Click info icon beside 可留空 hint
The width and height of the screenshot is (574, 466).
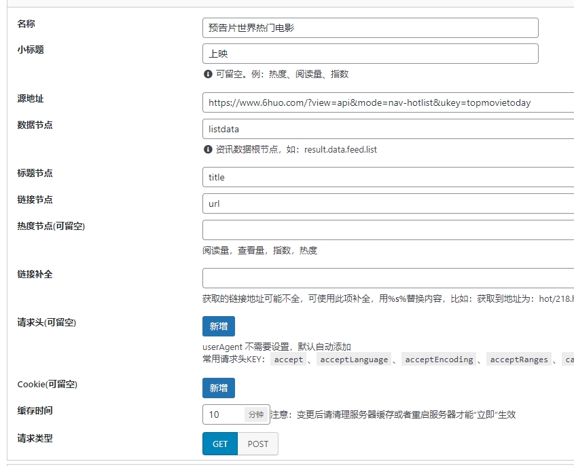[x=208, y=74]
